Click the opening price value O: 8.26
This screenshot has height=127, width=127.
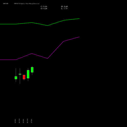tap(44, 9)
